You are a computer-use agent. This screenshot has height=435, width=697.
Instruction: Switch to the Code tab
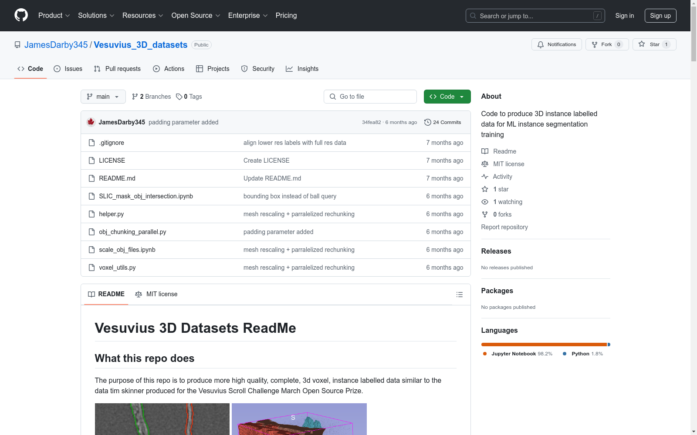coord(30,69)
